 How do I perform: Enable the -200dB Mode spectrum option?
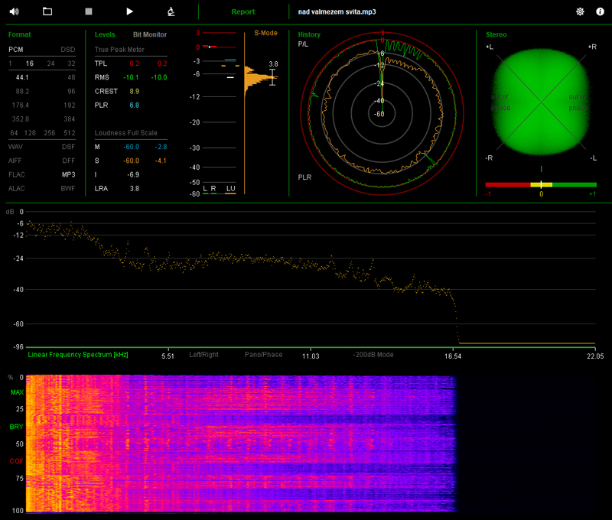pyautogui.click(x=373, y=356)
